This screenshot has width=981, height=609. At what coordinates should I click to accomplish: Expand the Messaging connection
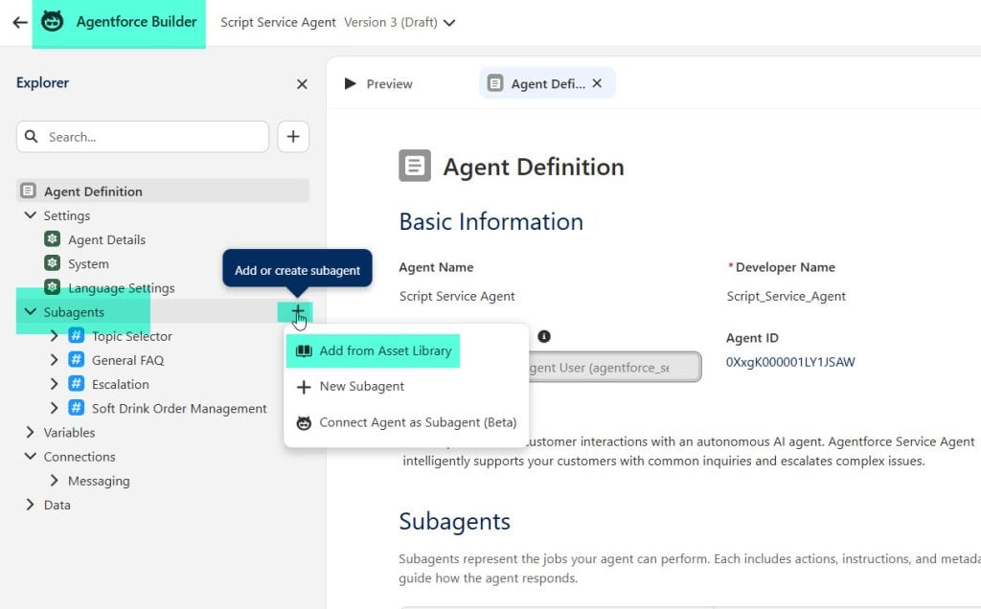coord(54,480)
